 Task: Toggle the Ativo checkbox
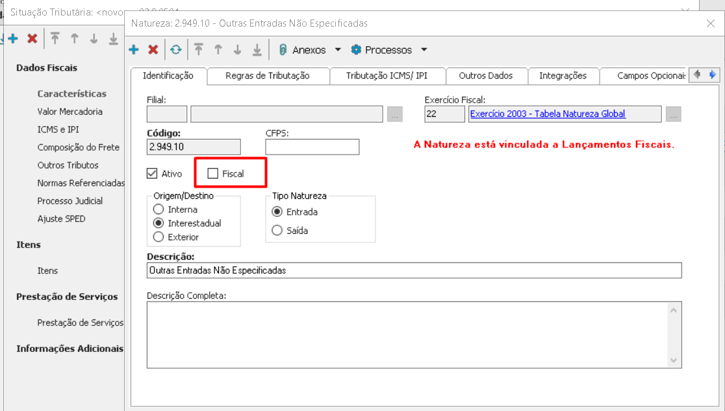coord(152,173)
